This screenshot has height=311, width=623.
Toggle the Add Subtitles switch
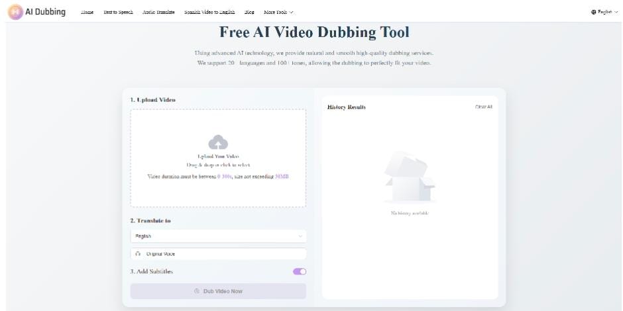tap(299, 271)
